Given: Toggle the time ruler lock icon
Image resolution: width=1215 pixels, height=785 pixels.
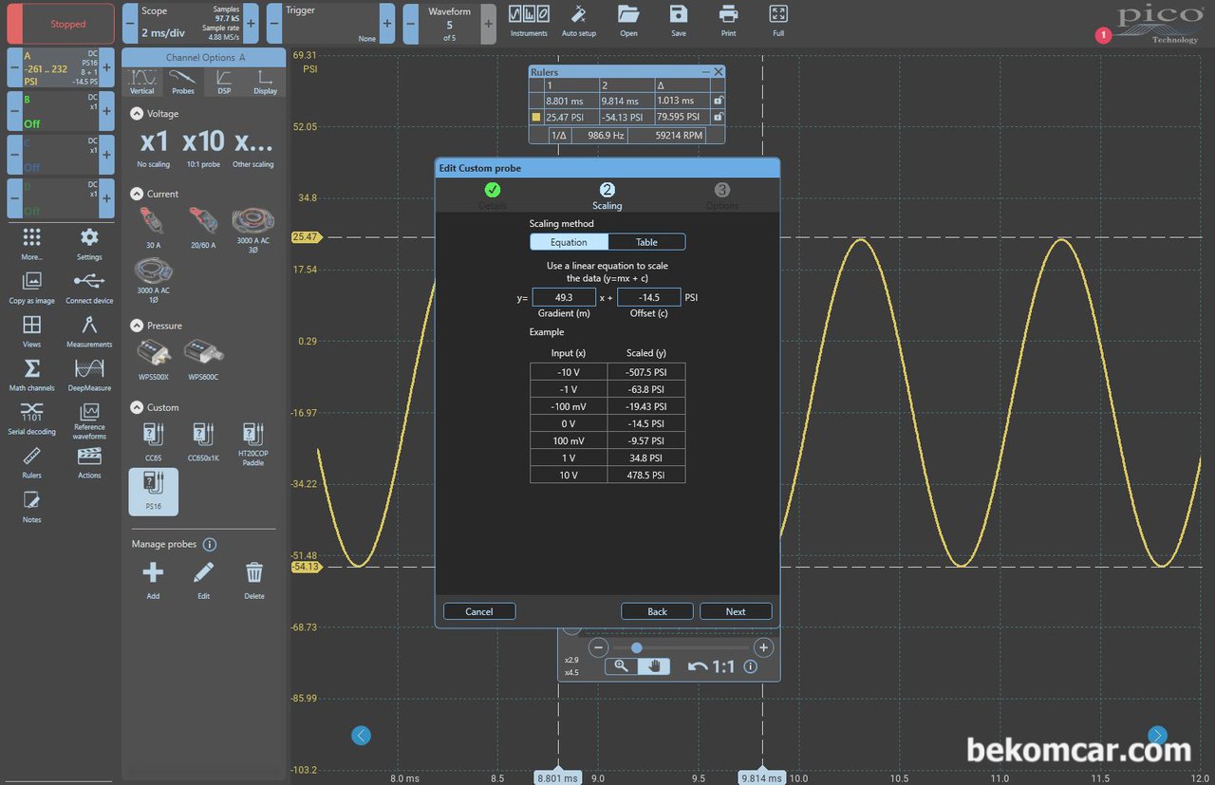Looking at the screenshot, I should coord(718,101).
